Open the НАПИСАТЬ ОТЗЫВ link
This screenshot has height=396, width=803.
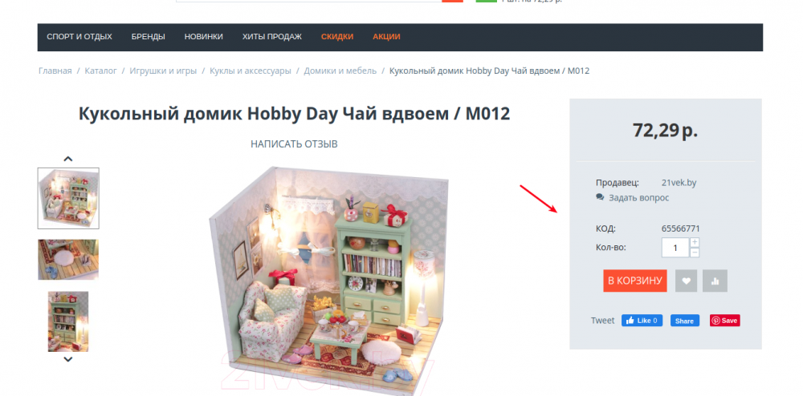(x=294, y=144)
